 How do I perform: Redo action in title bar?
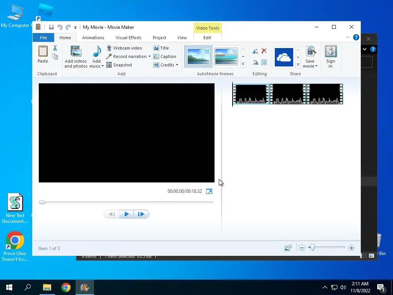pyautogui.click(x=68, y=27)
